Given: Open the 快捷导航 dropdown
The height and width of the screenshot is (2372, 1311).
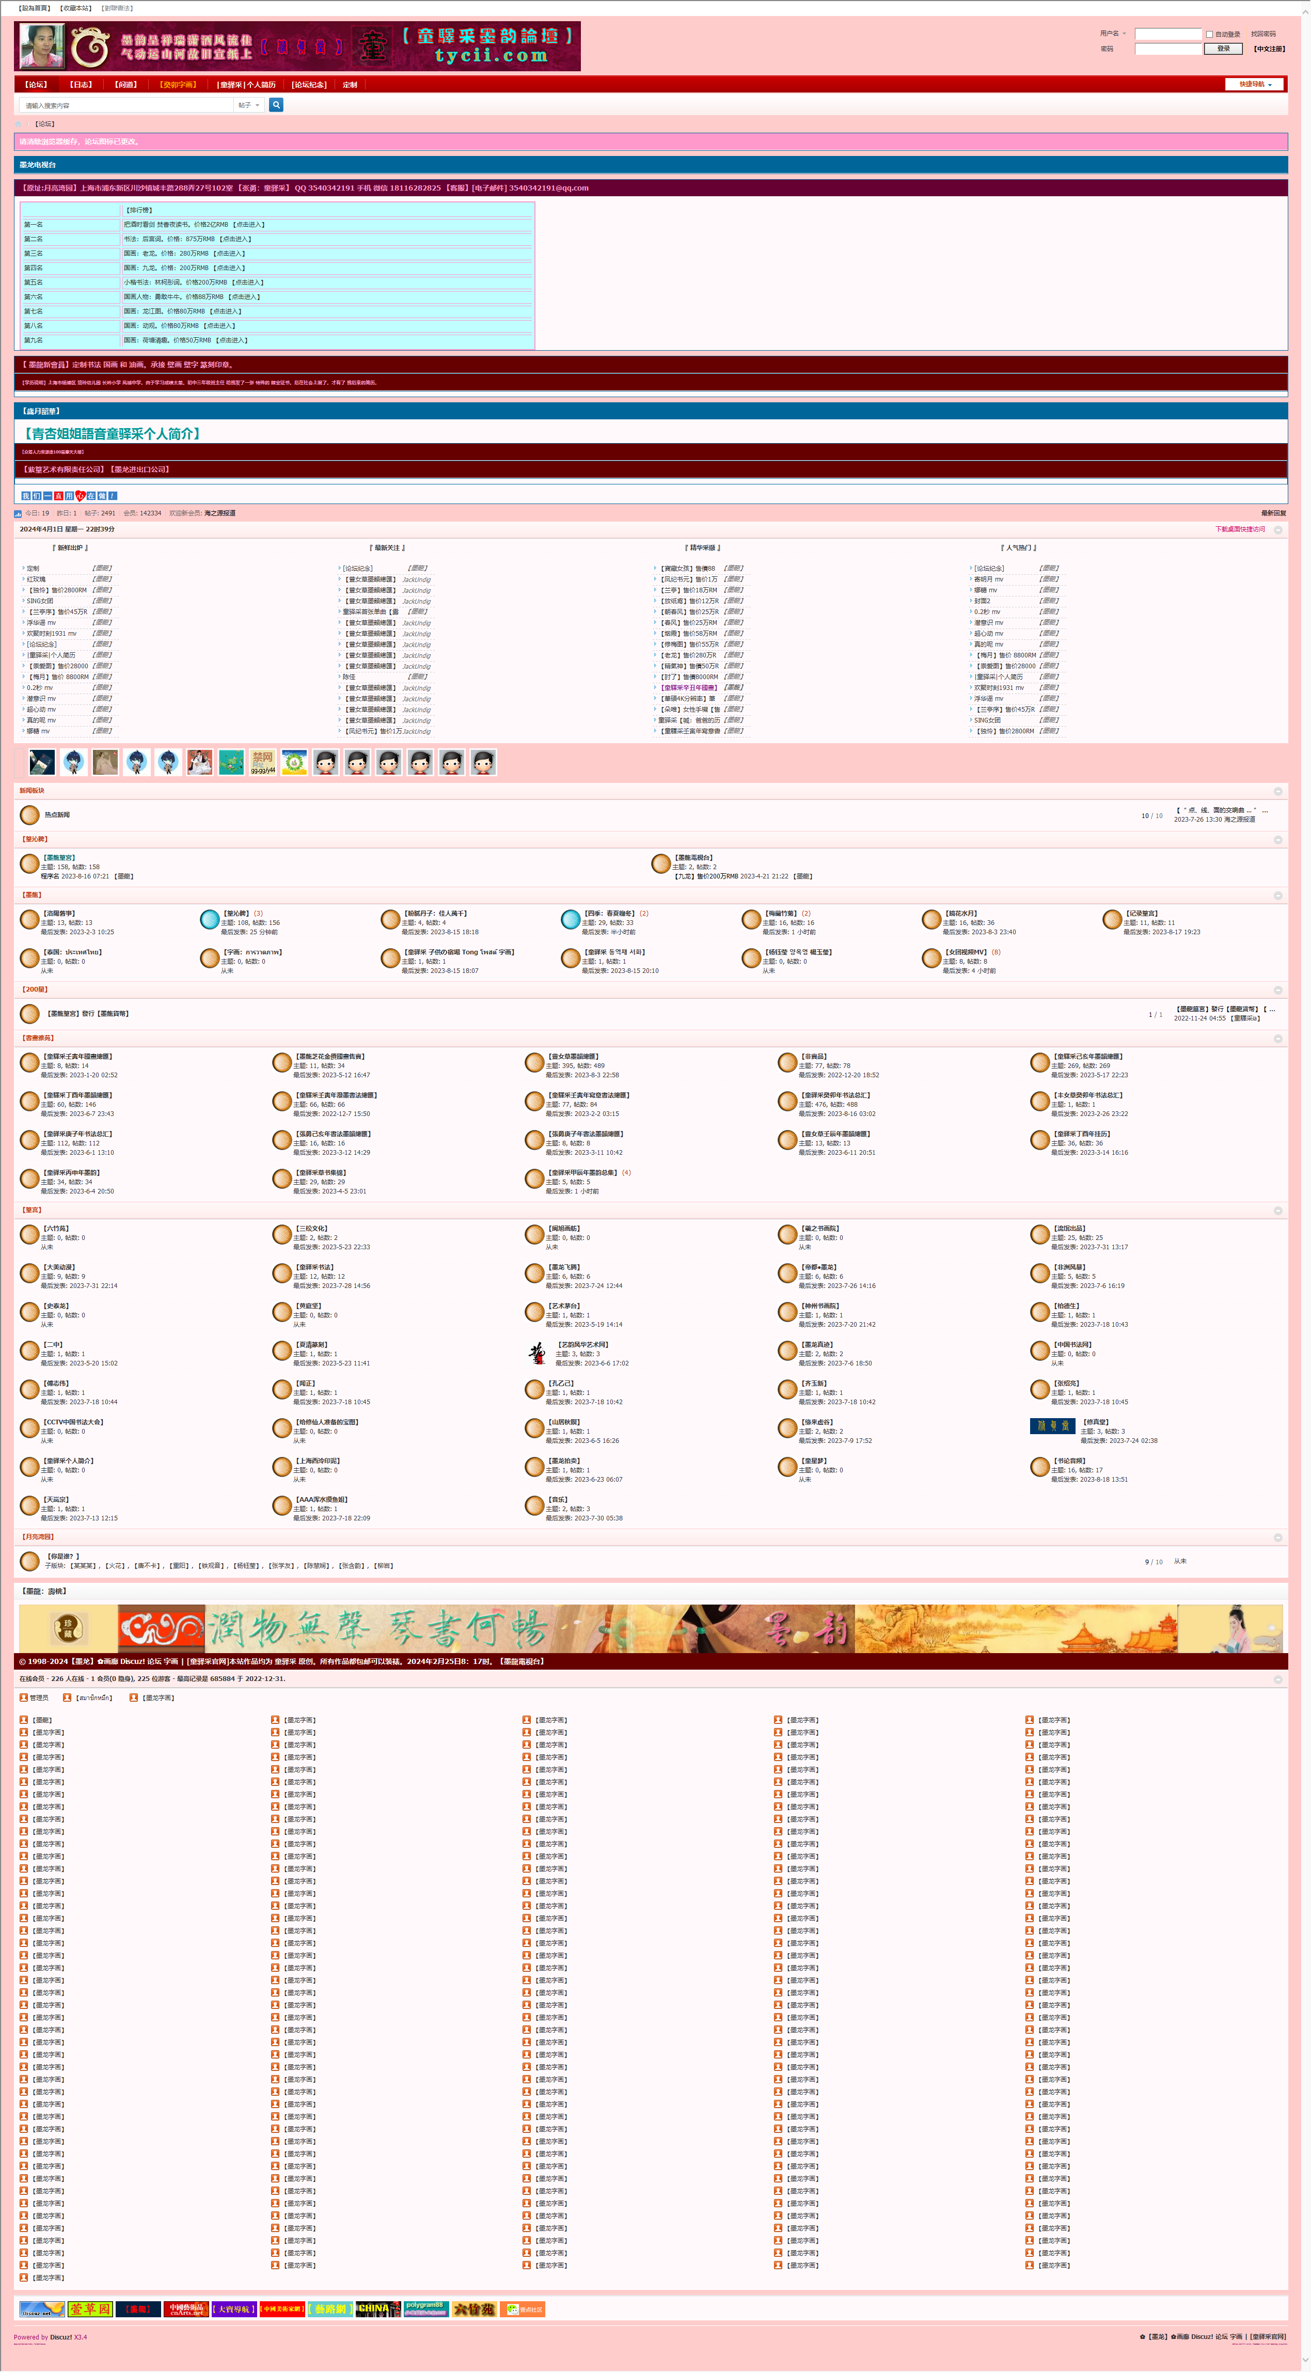Looking at the screenshot, I should (1255, 84).
